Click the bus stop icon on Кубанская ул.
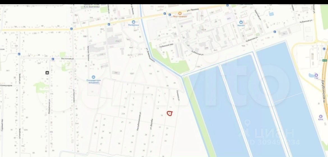This screenshot has height=157, width=328. tap(275, 32)
